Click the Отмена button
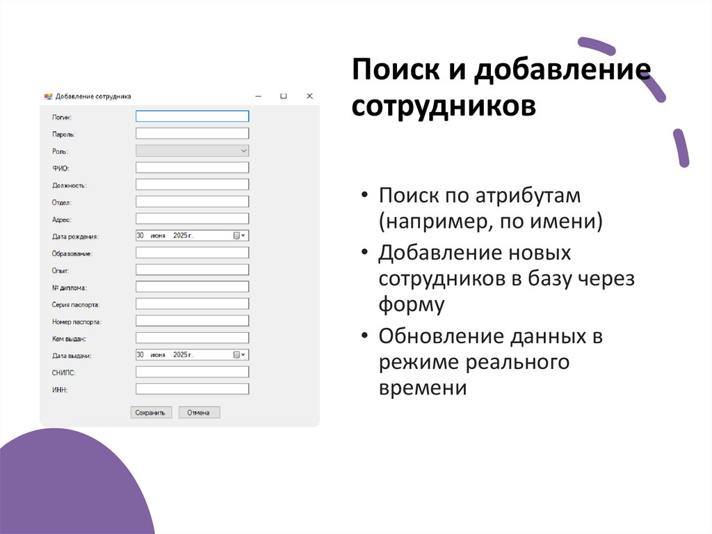Image resolution: width=712 pixels, height=534 pixels. point(199,413)
